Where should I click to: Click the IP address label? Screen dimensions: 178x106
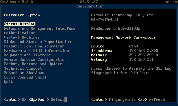[x=102, y=51]
